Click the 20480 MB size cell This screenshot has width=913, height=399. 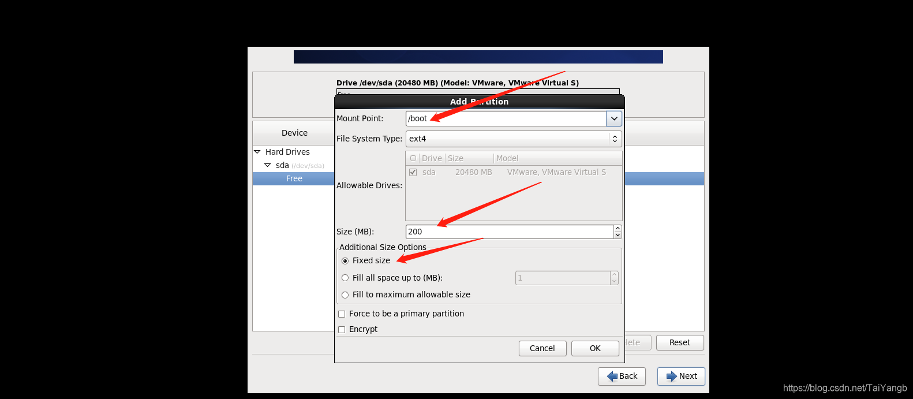point(474,172)
